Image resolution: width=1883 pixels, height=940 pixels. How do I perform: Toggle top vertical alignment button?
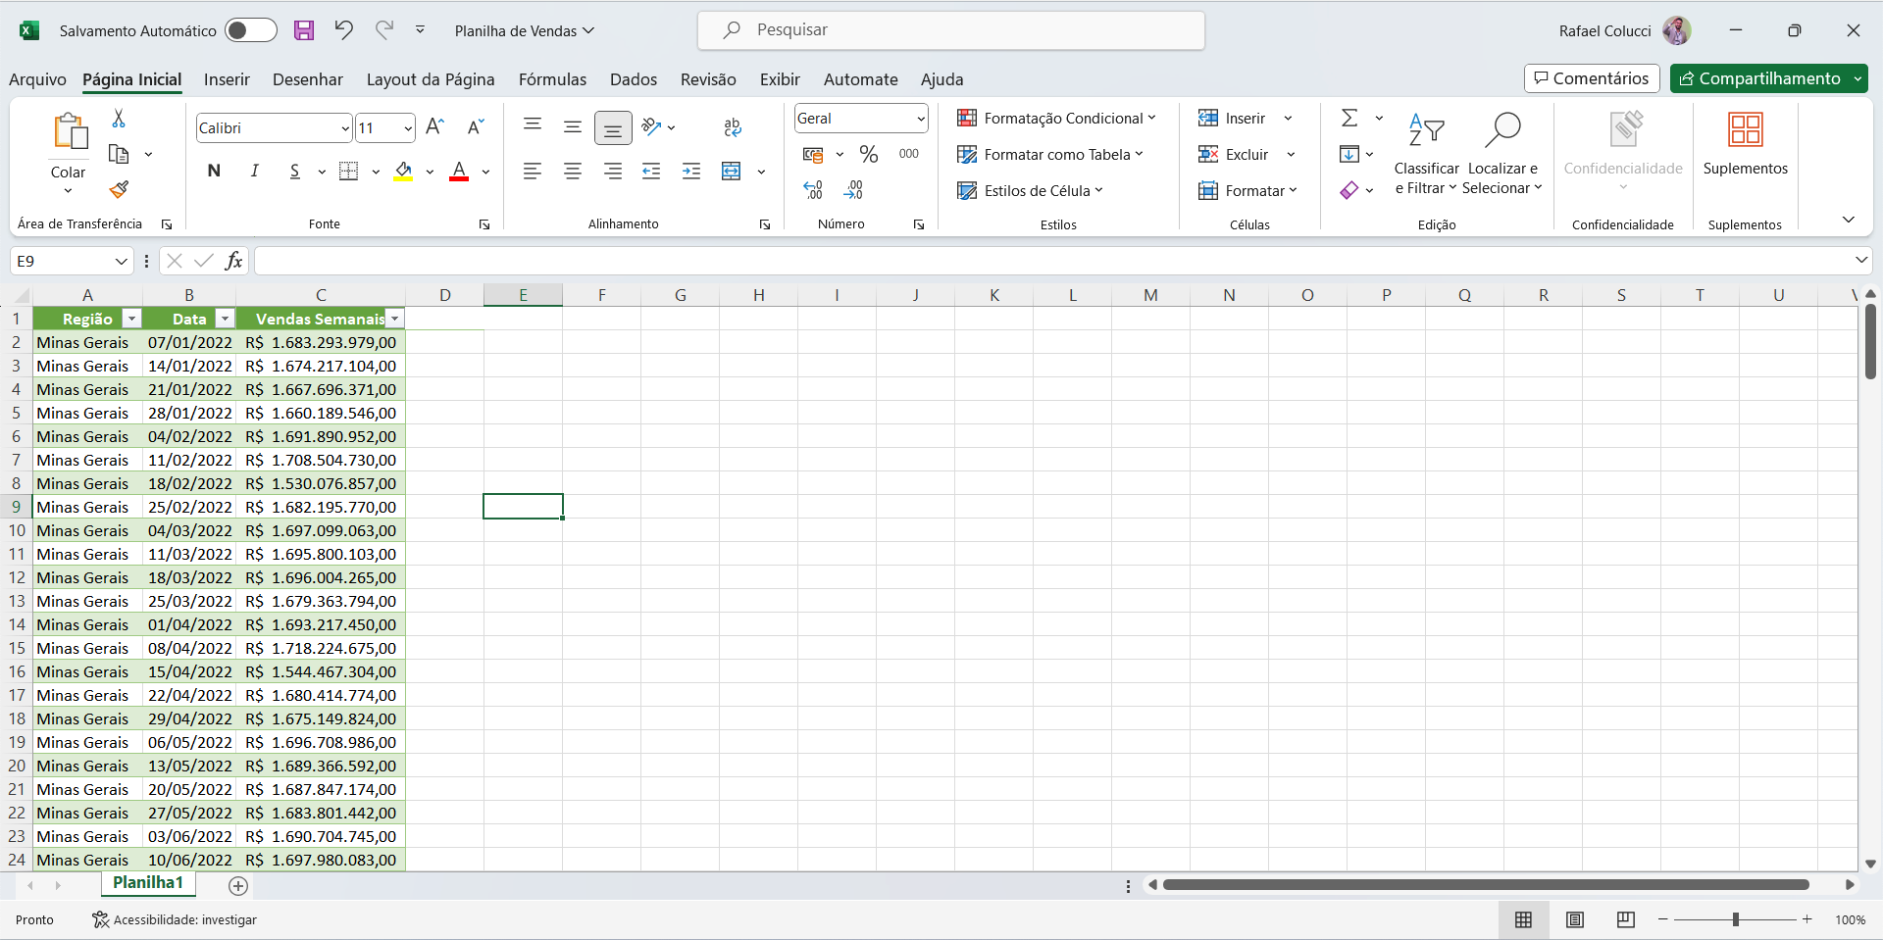[x=533, y=127]
